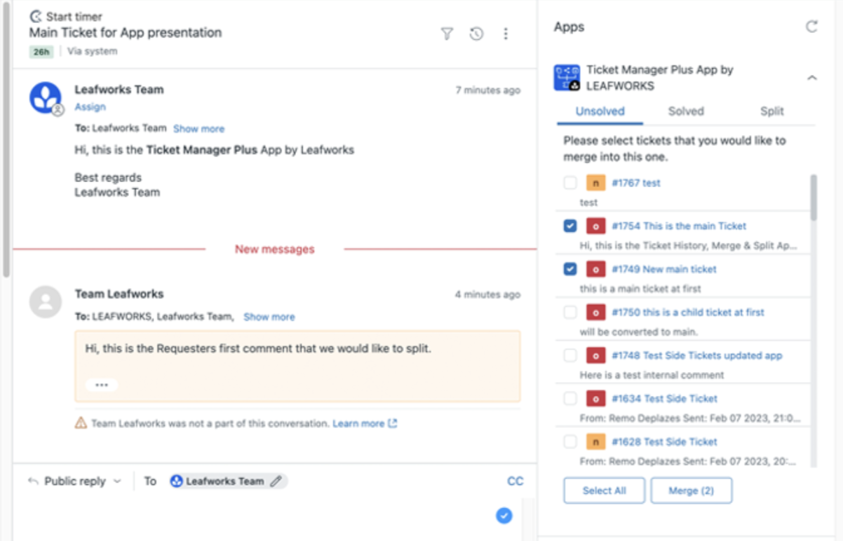
Task: Check the box for ticket #1750
Action: pyautogui.click(x=570, y=312)
